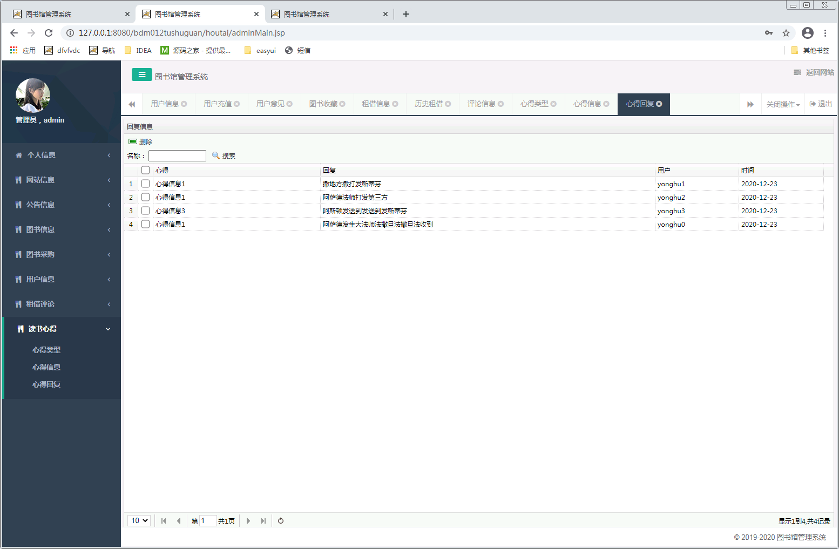The height and width of the screenshot is (549, 839).
Task: Check row 4 checkbox for yonghu0
Action: 145,224
